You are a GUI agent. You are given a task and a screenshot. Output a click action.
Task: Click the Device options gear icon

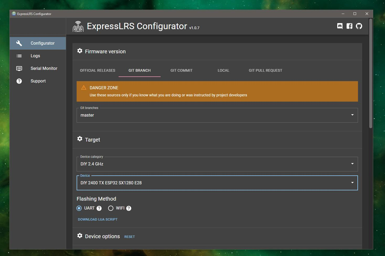click(80, 236)
